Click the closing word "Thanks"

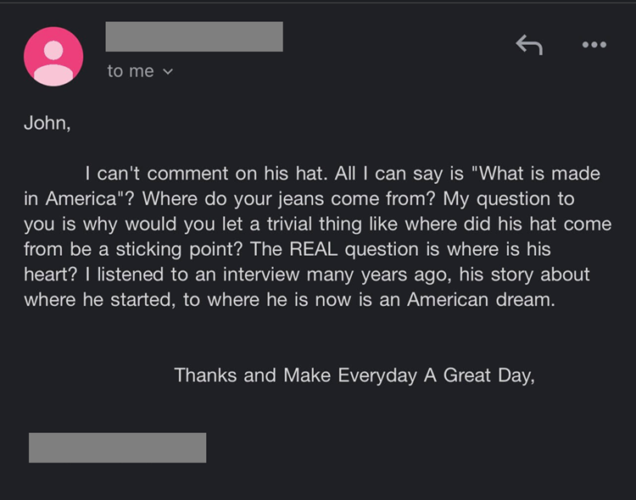tap(206, 375)
